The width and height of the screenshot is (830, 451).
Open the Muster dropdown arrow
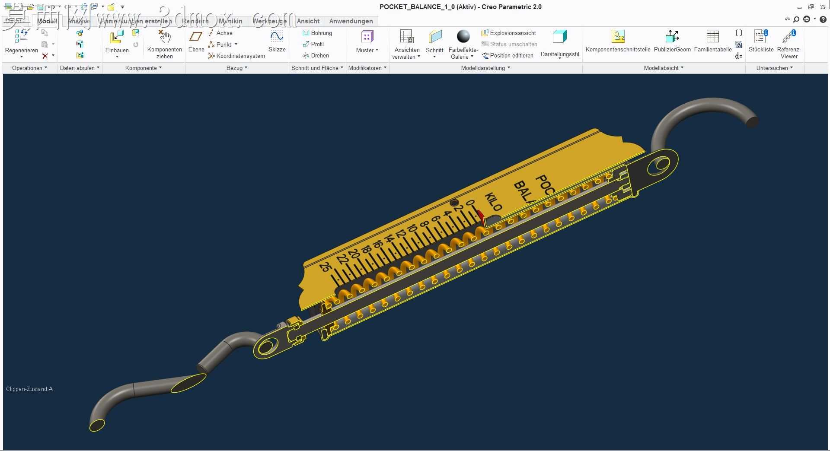click(377, 50)
